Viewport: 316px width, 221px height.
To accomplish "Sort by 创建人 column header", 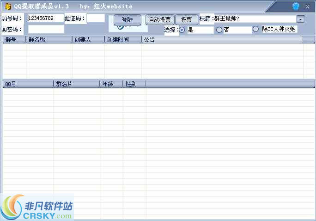I will pos(88,39).
